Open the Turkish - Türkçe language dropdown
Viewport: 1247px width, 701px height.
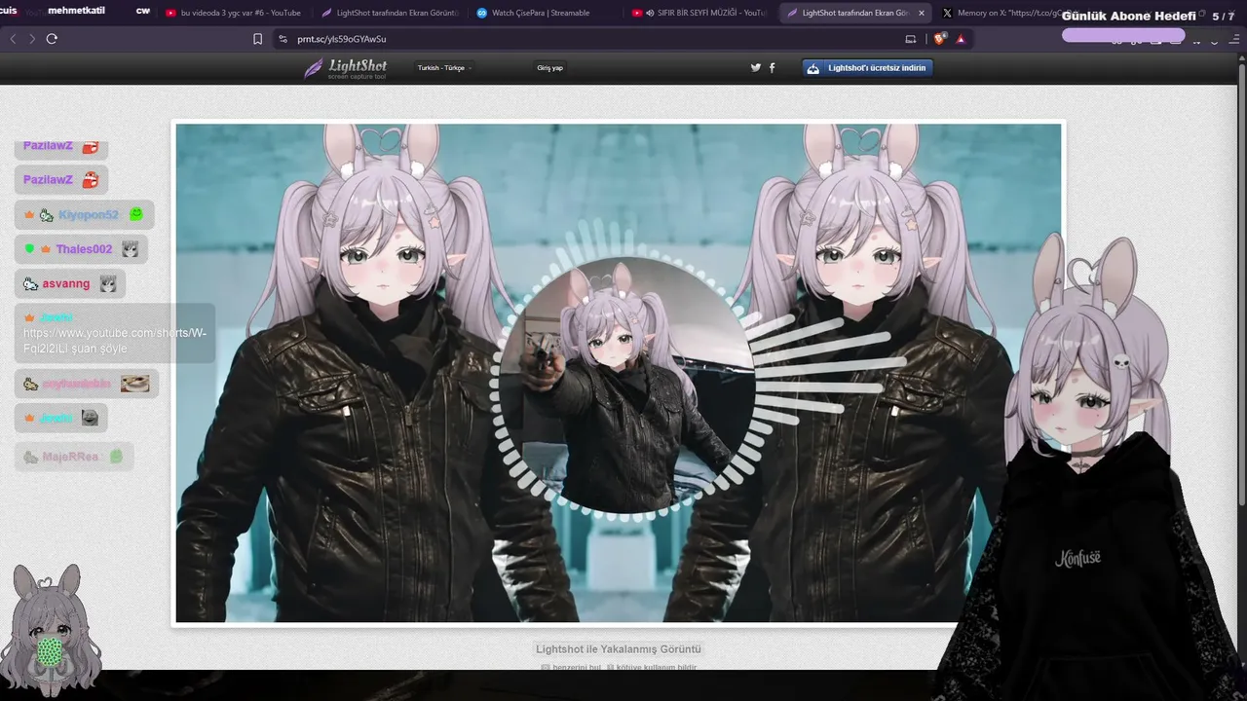[444, 68]
